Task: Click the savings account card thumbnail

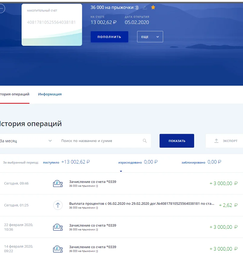Action: (52, 24)
